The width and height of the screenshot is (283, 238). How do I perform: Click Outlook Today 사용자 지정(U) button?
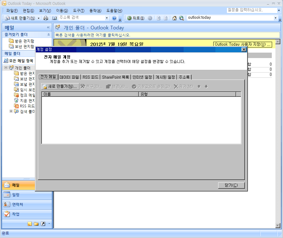(x=243, y=44)
